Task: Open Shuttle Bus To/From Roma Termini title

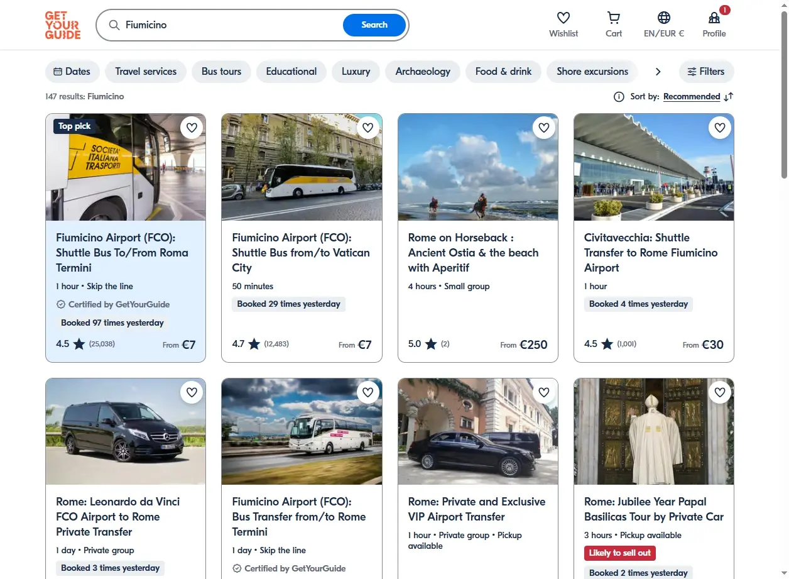Action: [x=122, y=253]
